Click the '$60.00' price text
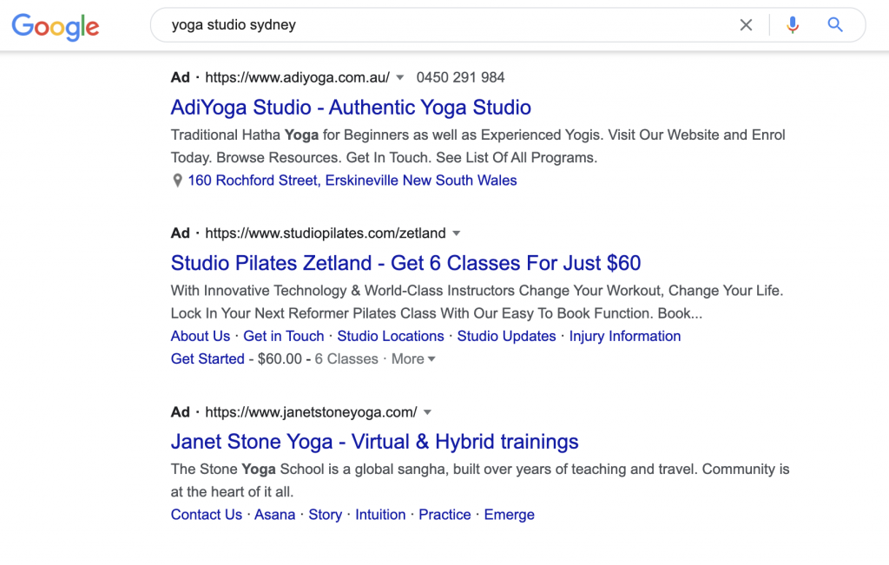Image resolution: width=889 pixels, height=565 pixels. coord(280,358)
